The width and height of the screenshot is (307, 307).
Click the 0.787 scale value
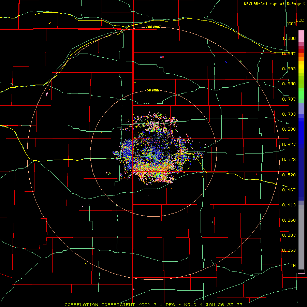(x=289, y=99)
